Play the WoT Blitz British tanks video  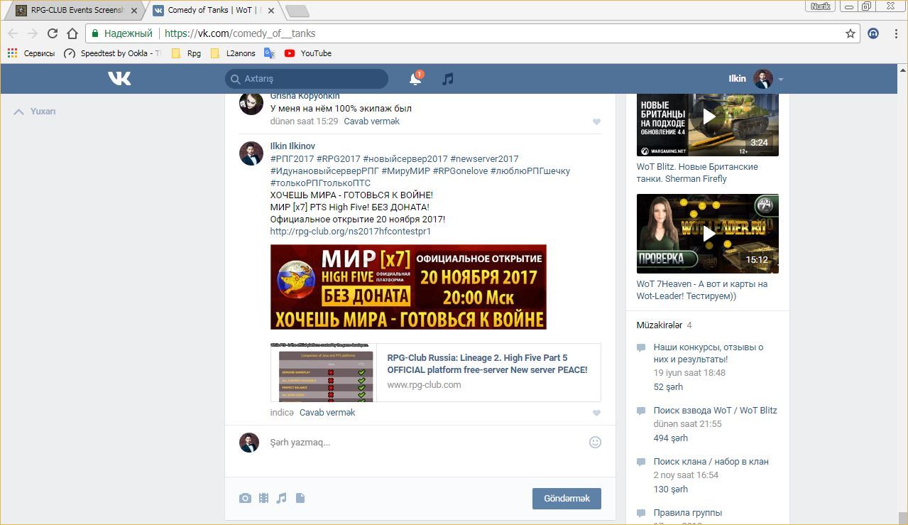pyautogui.click(x=708, y=117)
